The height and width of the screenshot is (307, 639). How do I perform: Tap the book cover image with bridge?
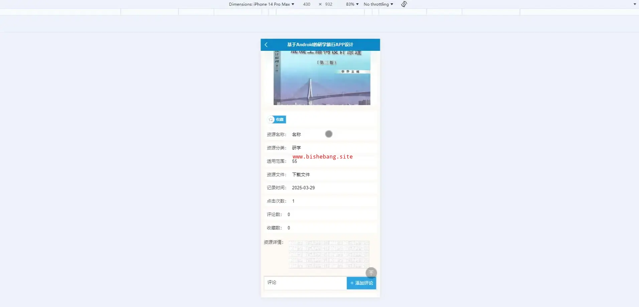[322, 78]
